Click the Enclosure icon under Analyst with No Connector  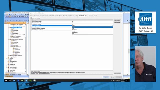tap(12, 44)
